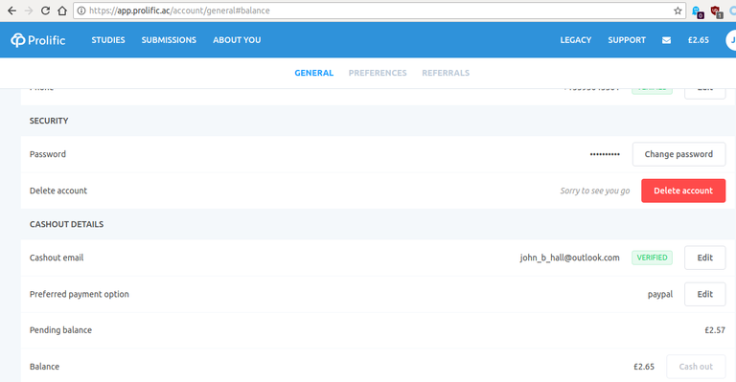736x382 pixels.
Task: Click the Change password button
Action: click(x=678, y=154)
